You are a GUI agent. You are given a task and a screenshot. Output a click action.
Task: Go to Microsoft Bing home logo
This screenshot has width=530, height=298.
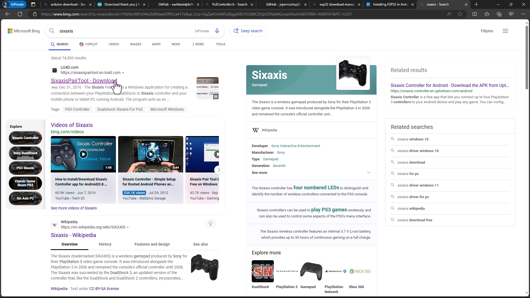coord(24,31)
